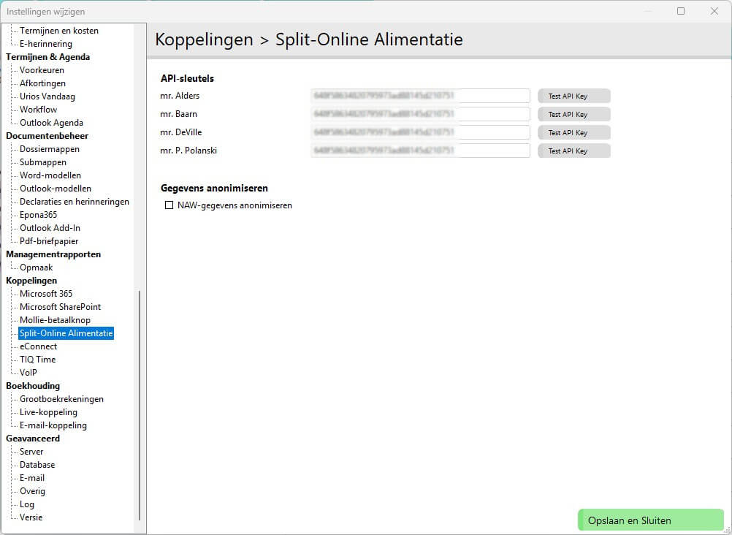Open Outlook Add-In settings
The image size is (732, 535).
point(50,228)
